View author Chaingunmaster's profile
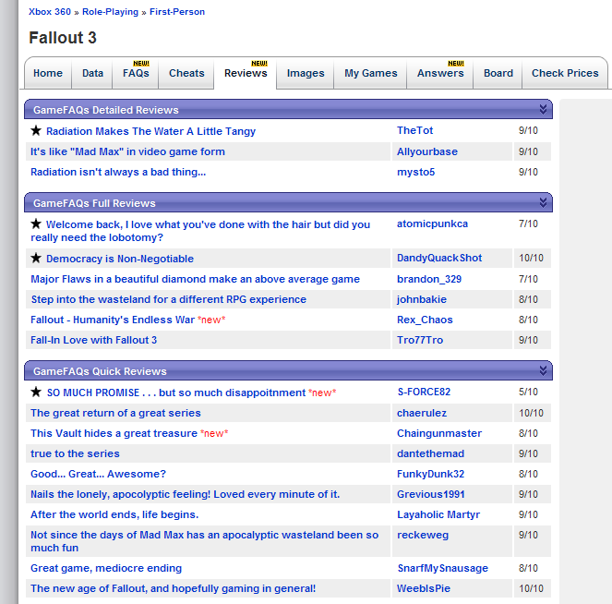 pos(439,433)
